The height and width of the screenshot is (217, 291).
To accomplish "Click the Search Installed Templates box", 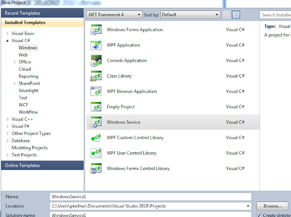I will coord(276,15).
